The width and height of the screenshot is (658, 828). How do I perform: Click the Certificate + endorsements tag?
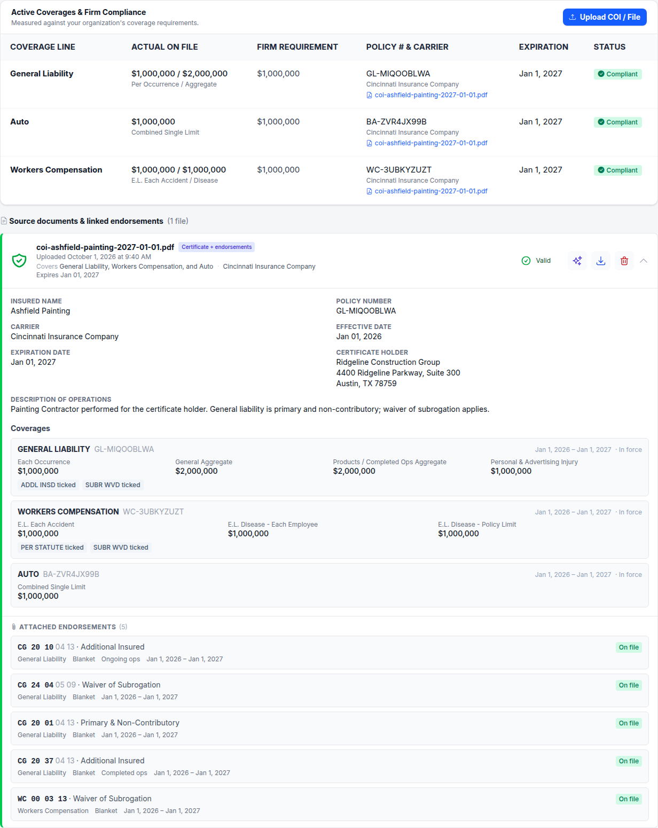point(216,247)
